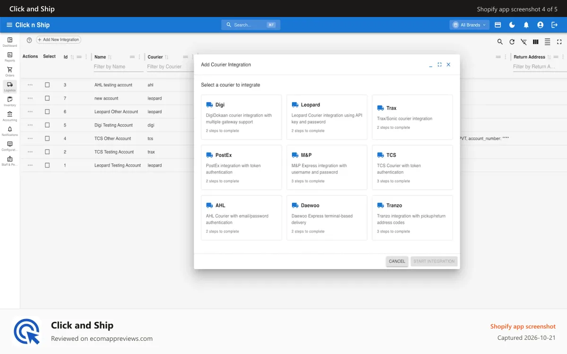This screenshot has height=354, width=567.
Task: Open Reports in the sidebar
Action: tap(10, 57)
